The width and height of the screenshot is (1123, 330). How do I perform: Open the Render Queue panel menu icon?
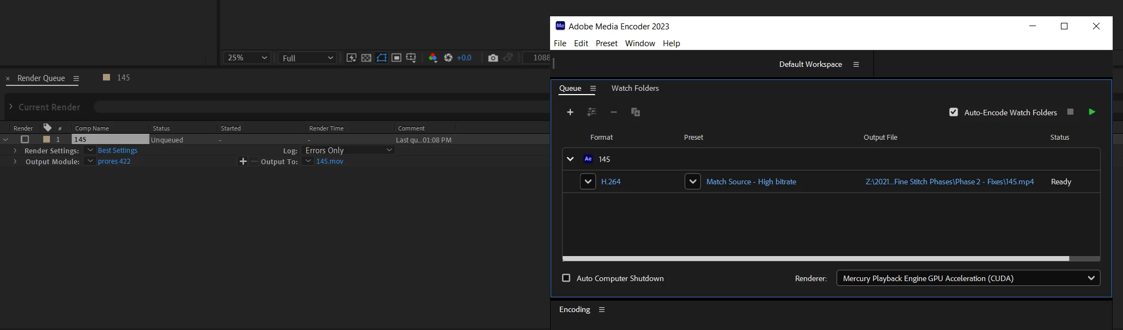coord(76,78)
